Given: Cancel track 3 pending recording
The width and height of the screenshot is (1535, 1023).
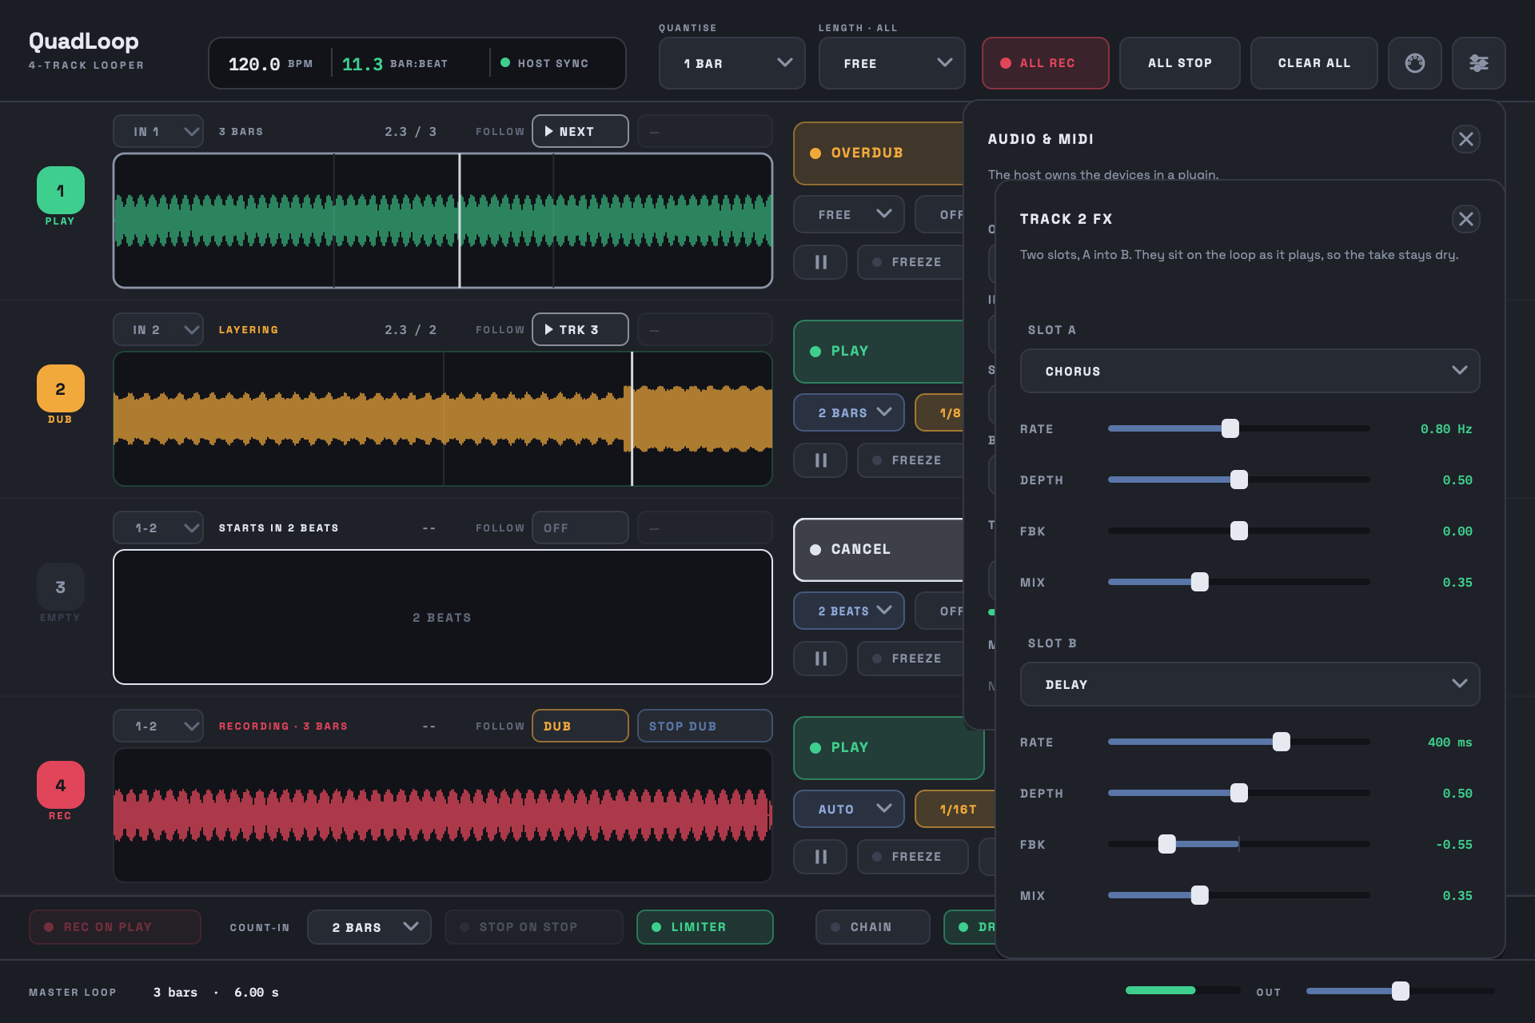Looking at the screenshot, I should (x=879, y=550).
